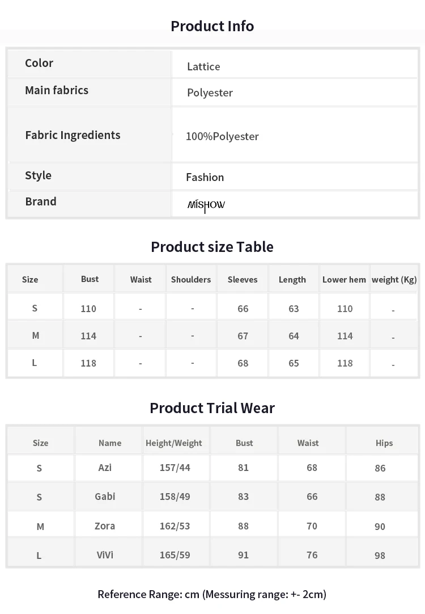425x614 pixels.
Task: Select the Length value 64 for size M
Action: [294, 336]
